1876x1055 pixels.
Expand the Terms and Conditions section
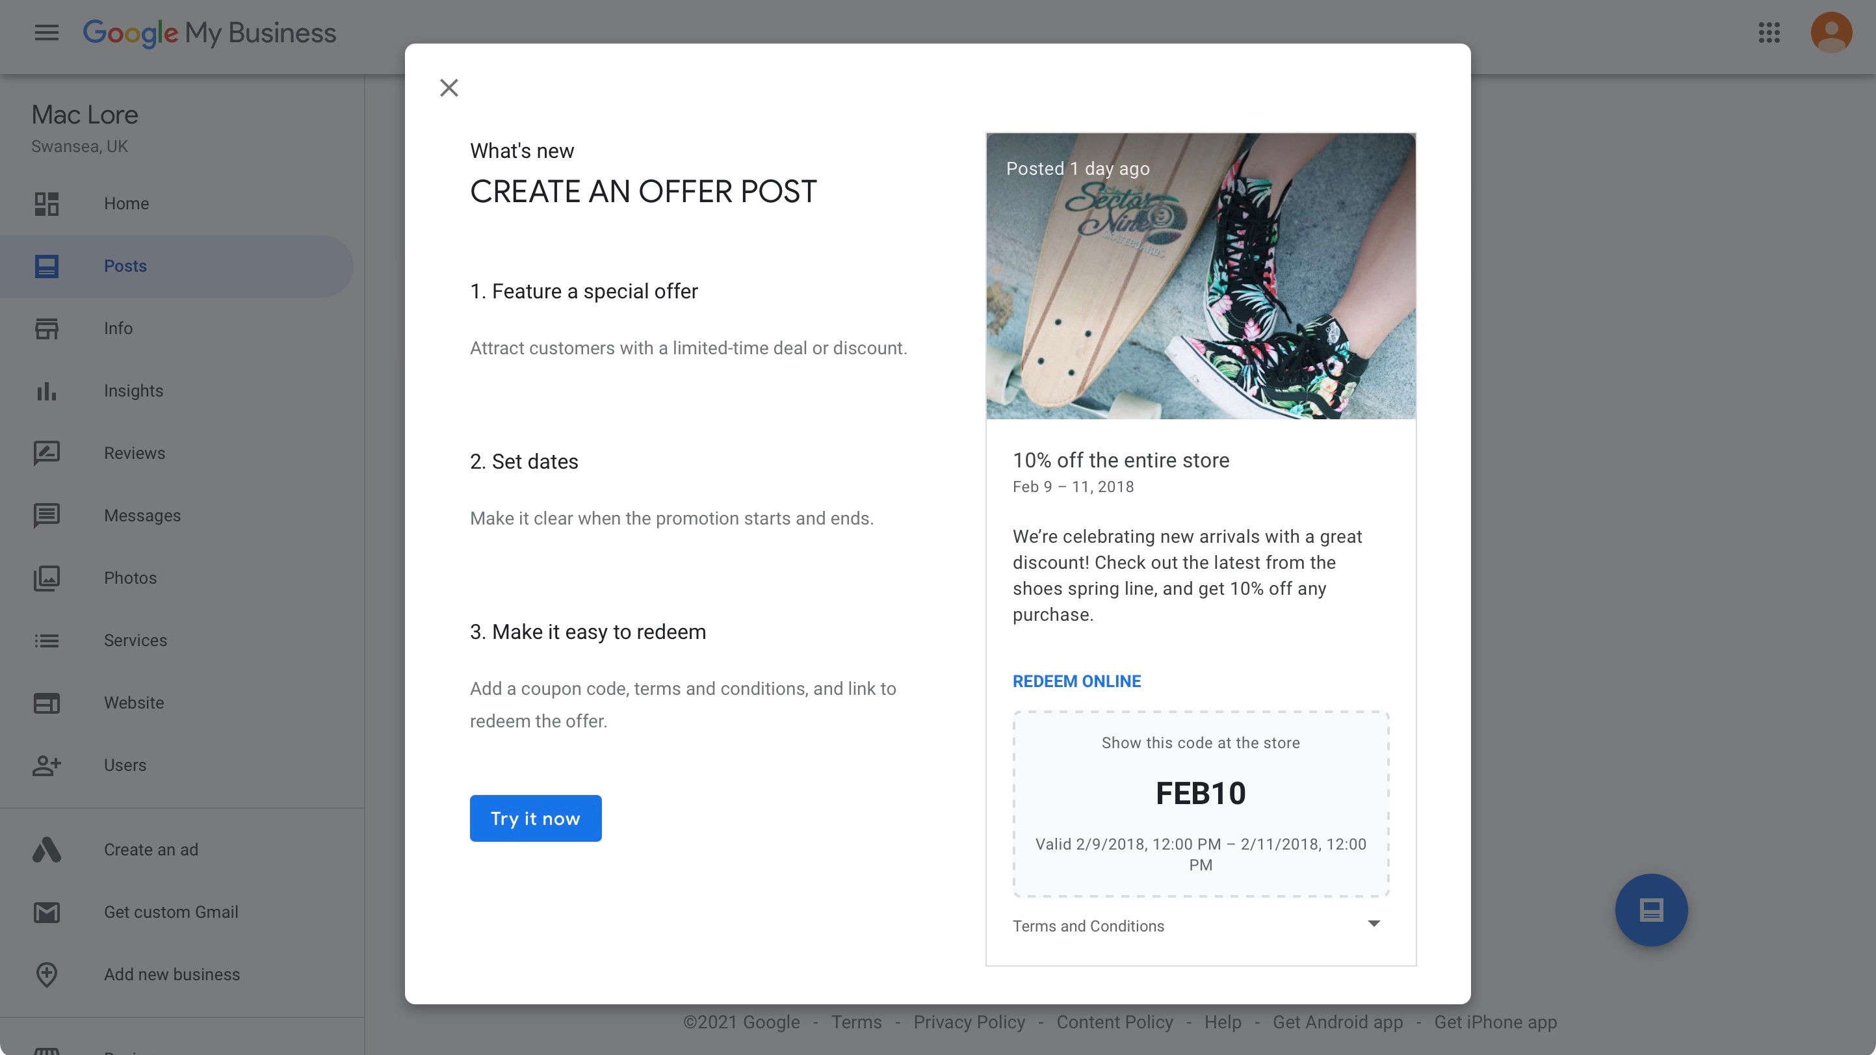[x=1374, y=924]
